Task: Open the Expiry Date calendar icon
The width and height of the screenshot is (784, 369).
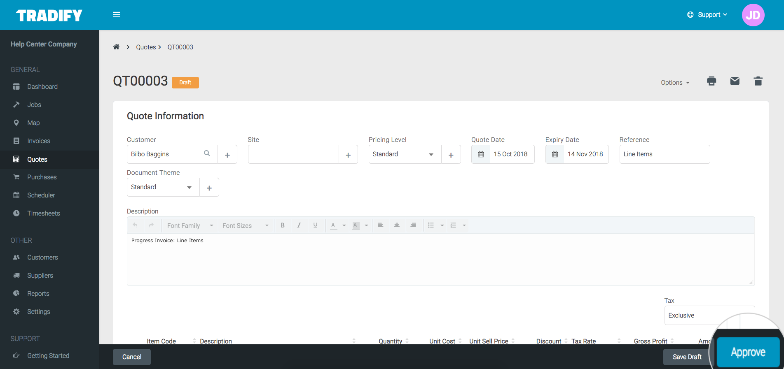Action: [555, 154]
